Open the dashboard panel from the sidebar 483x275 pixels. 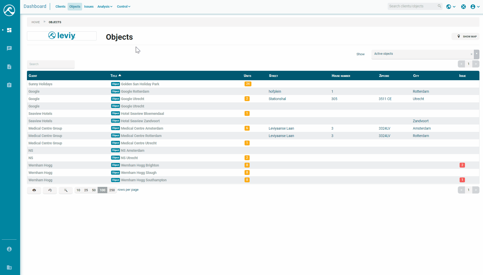[9, 30]
